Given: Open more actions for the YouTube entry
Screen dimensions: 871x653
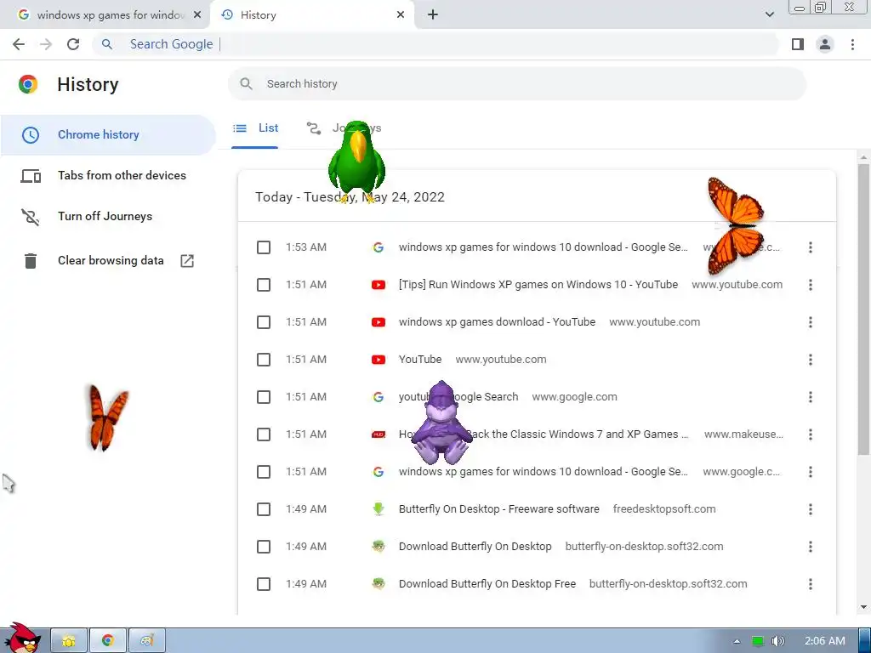Looking at the screenshot, I should [x=811, y=360].
